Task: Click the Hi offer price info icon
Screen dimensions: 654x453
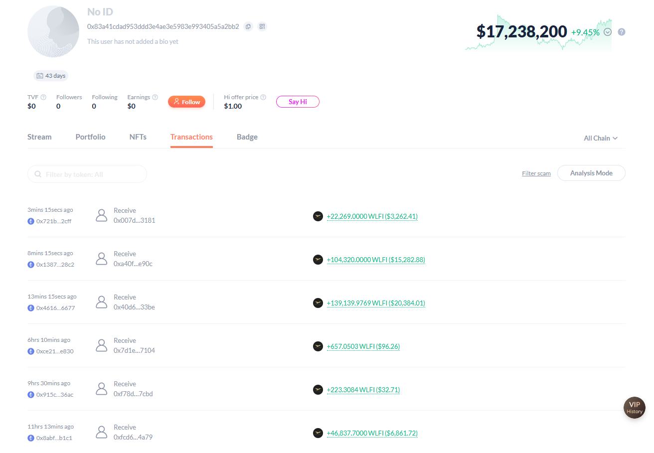Action: coord(263,98)
